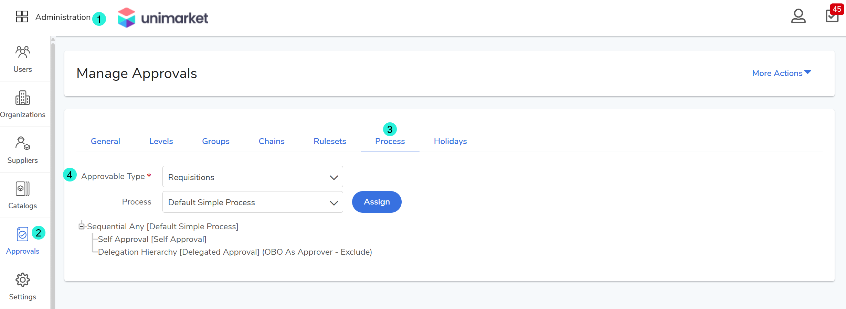Click the Assign button
The image size is (846, 309).
[377, 202]
